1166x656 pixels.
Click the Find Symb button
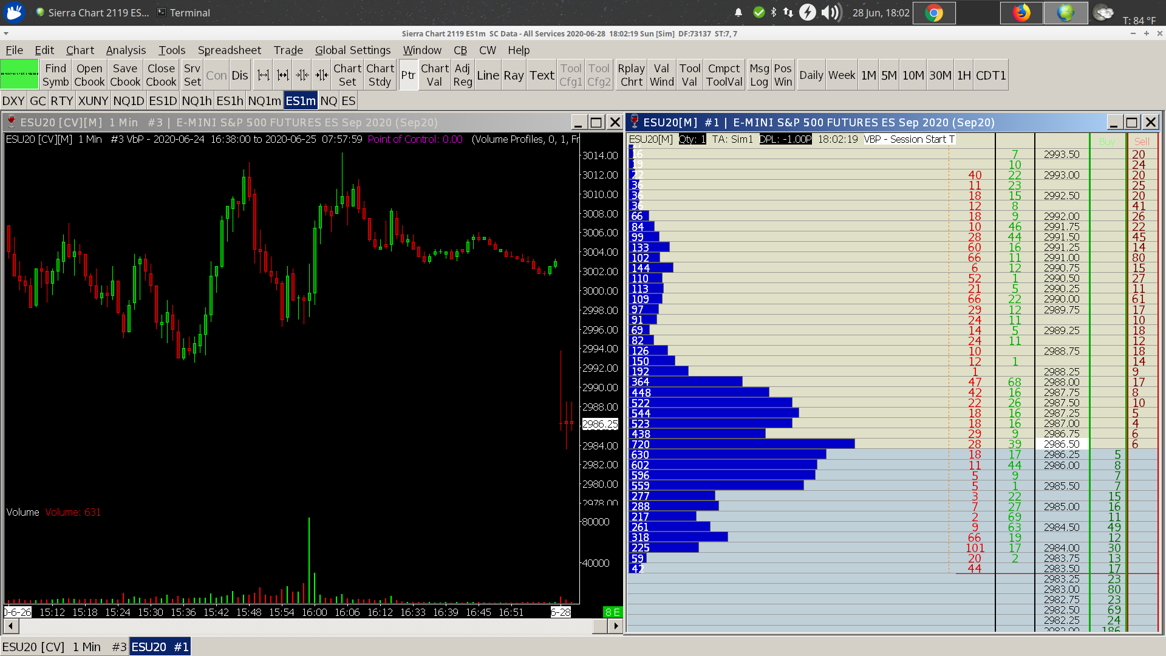coord(55,75)
